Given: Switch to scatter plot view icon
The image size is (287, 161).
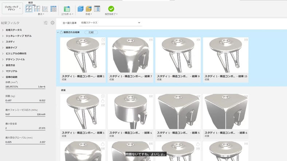Looking at the screenshot, I should (x=45, y=9).
